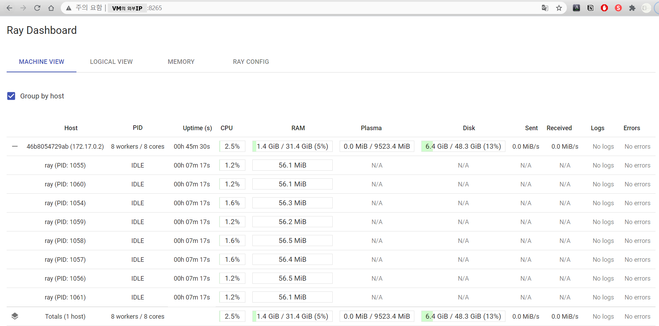Click Totals row Disk usage bar
The image size is (659, 326).
(x=463, y=316)
